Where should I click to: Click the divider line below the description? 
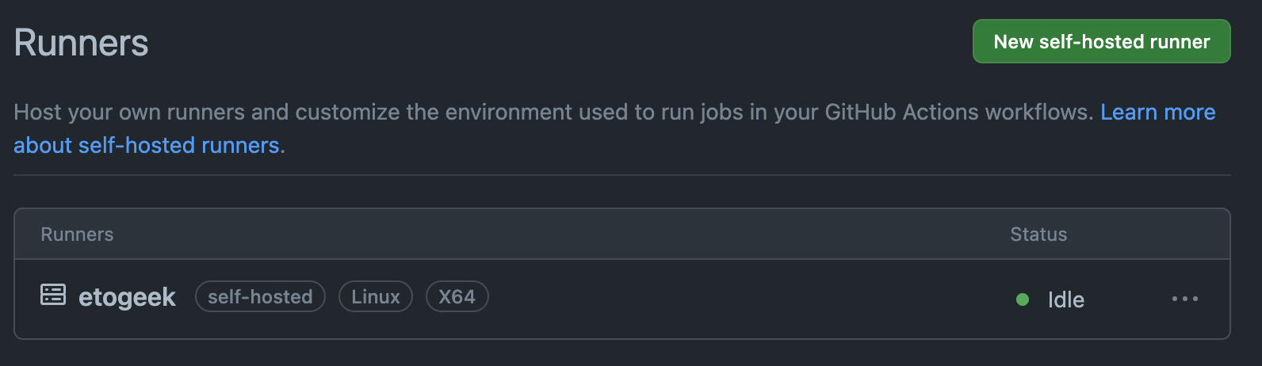(621, 175)
